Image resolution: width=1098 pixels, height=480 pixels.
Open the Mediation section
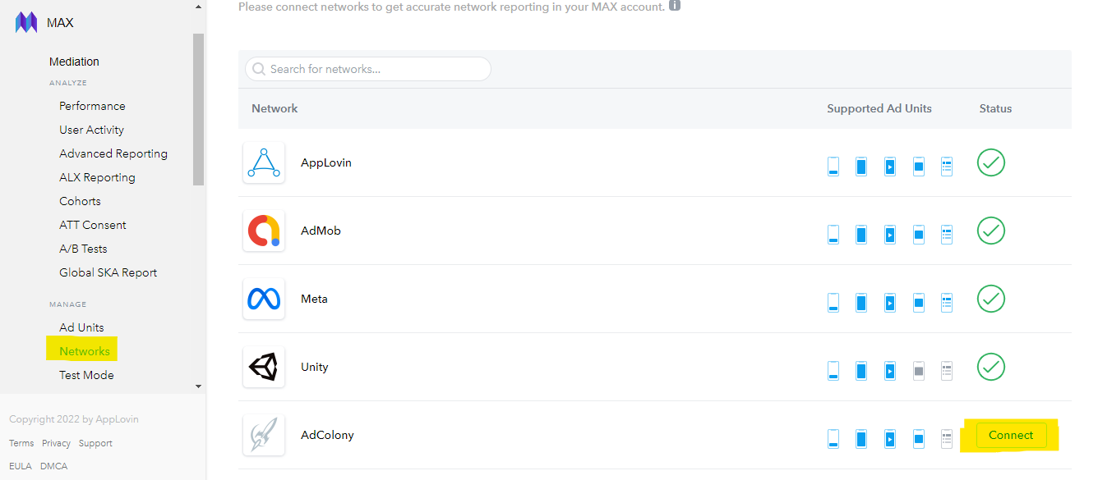74,62
